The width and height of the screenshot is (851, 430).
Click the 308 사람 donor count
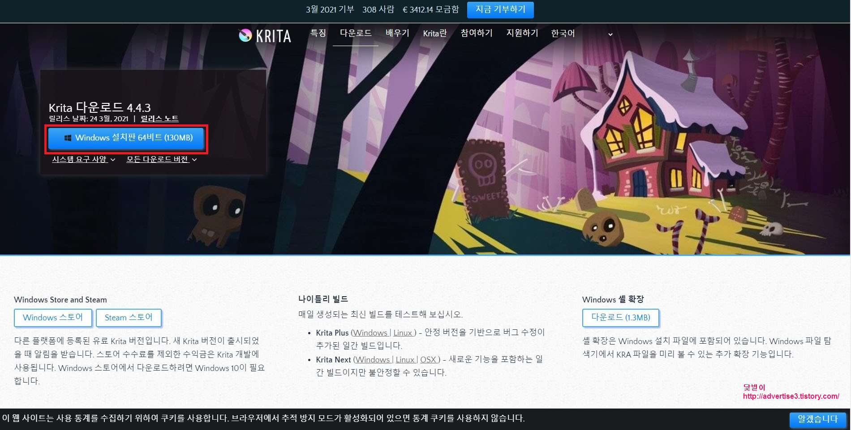coord(378,9)
